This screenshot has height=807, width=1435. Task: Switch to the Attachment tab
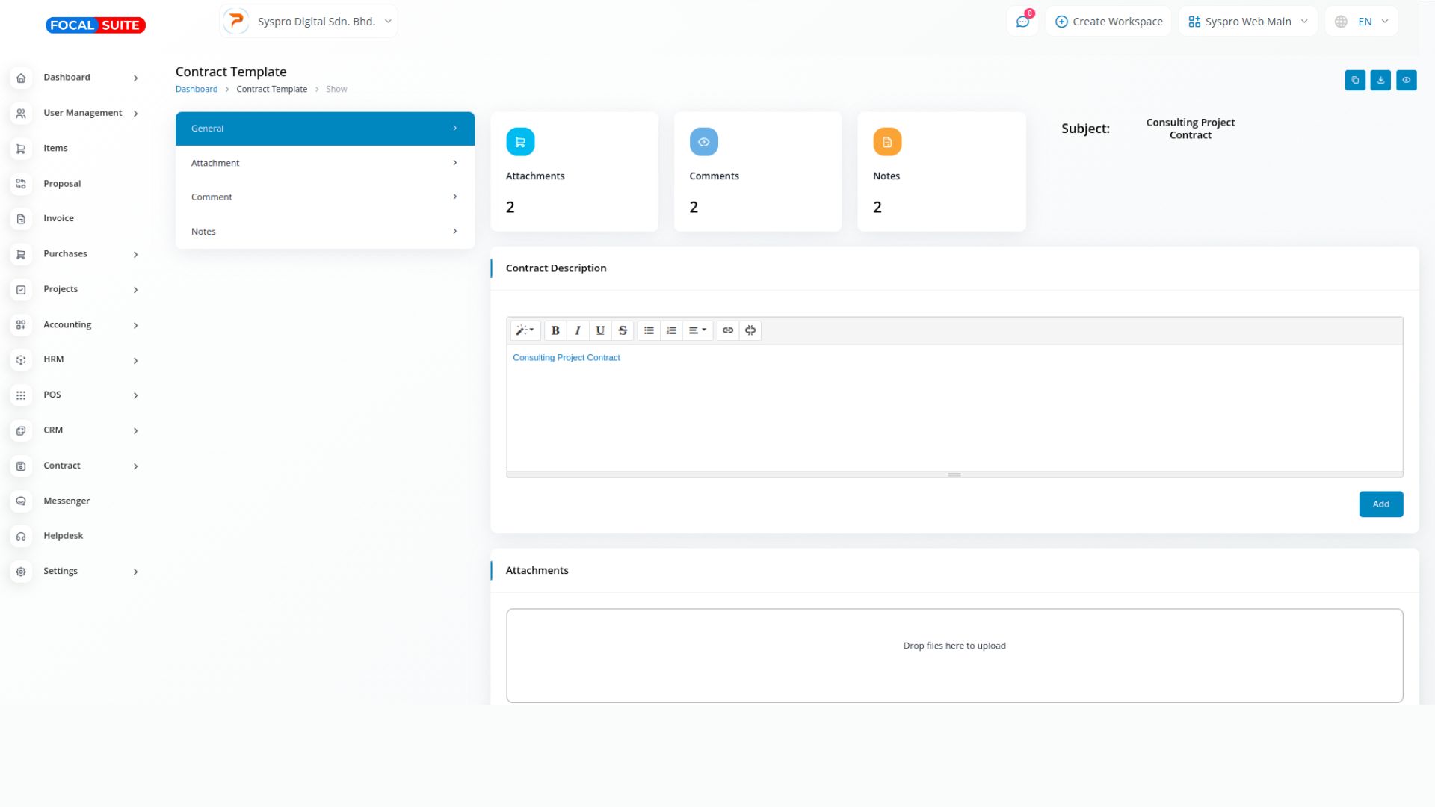[x=324, y=163]
